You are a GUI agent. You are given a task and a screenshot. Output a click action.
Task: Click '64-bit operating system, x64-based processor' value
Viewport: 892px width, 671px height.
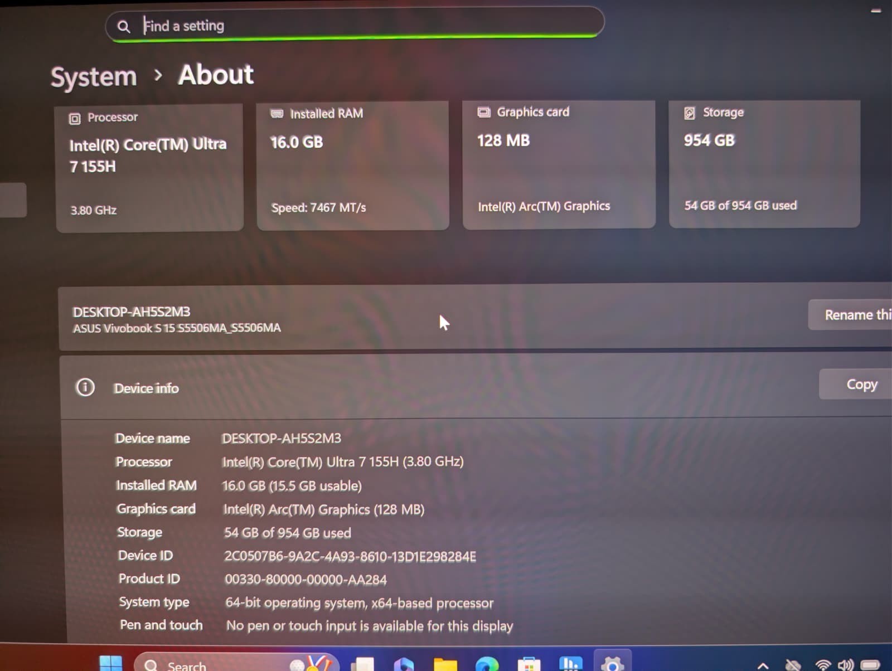point(360,603)
